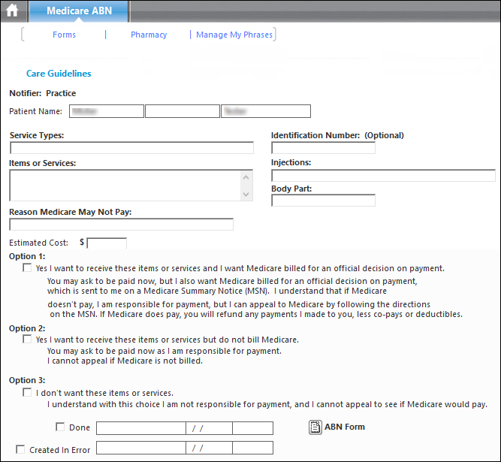Open Manage My Phrases link

tap(234, 35)
